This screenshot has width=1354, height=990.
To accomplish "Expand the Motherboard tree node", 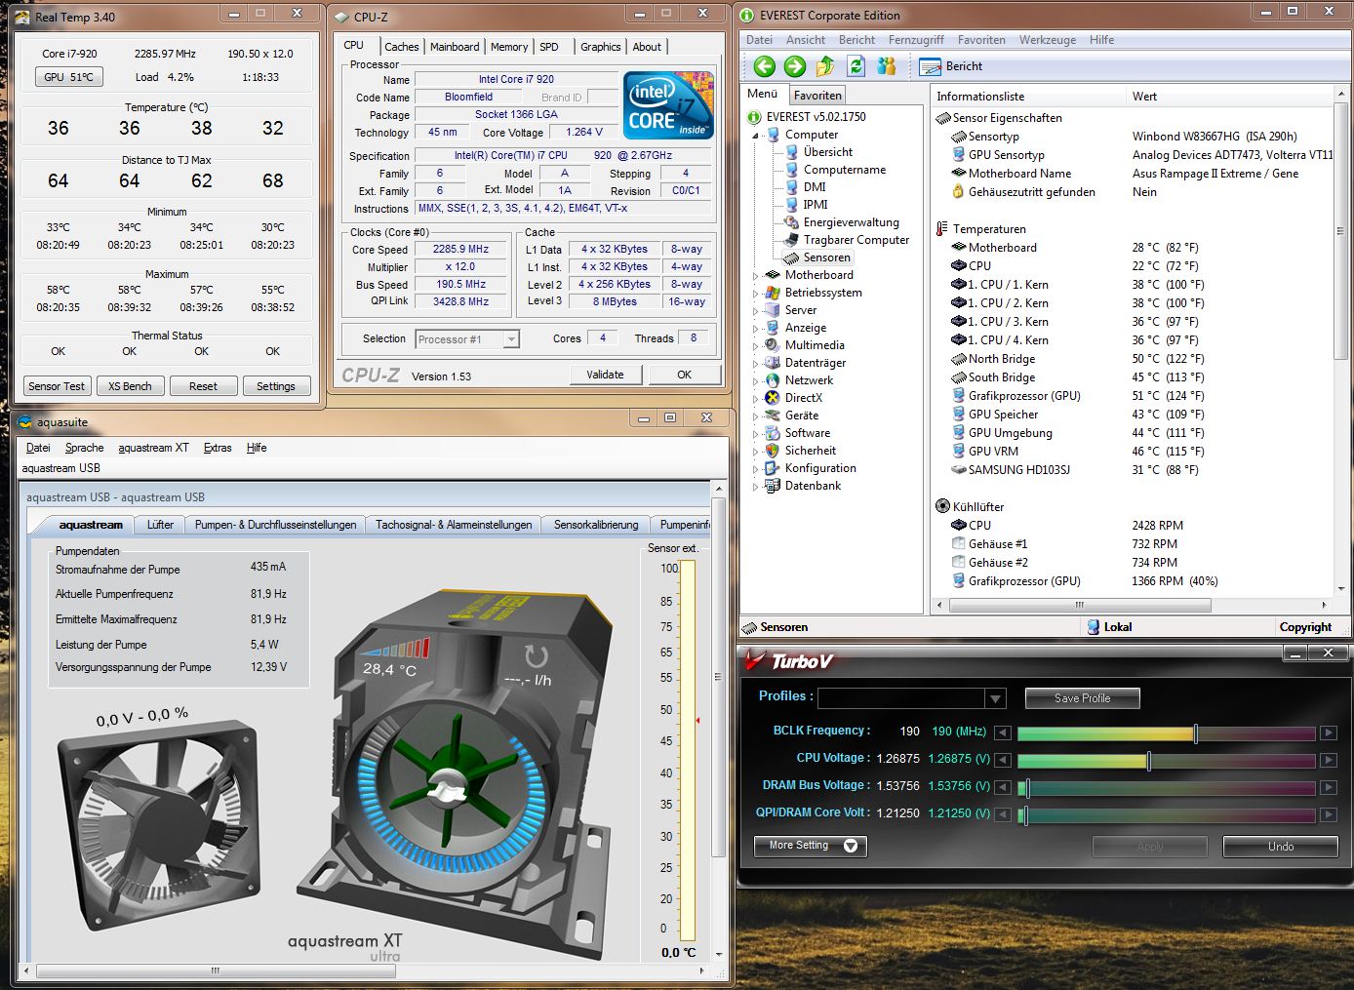I will click(756, 276).
